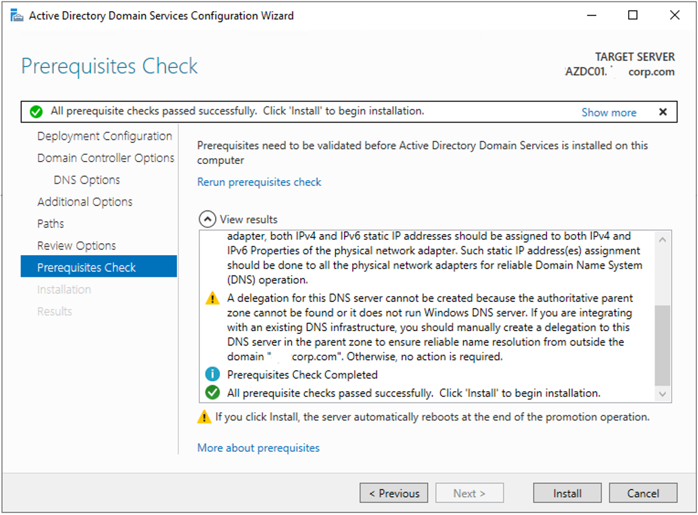Go to DNS Options step
This screenshot has height=515, width=698.
87,180
